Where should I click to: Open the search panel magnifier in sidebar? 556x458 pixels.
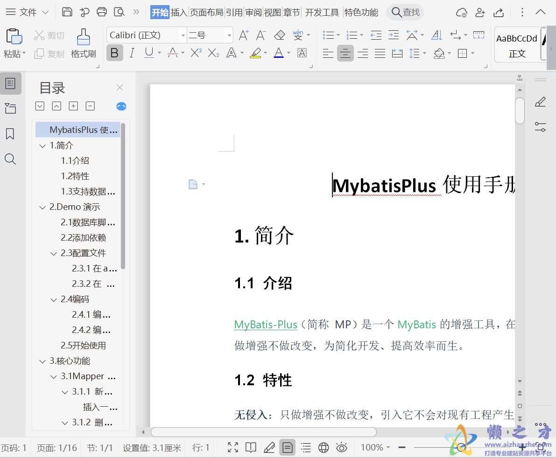(10, 159)
